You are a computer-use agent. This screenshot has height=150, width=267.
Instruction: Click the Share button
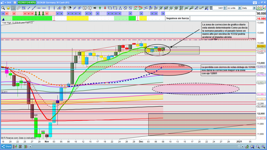click(x=6, y=147)
